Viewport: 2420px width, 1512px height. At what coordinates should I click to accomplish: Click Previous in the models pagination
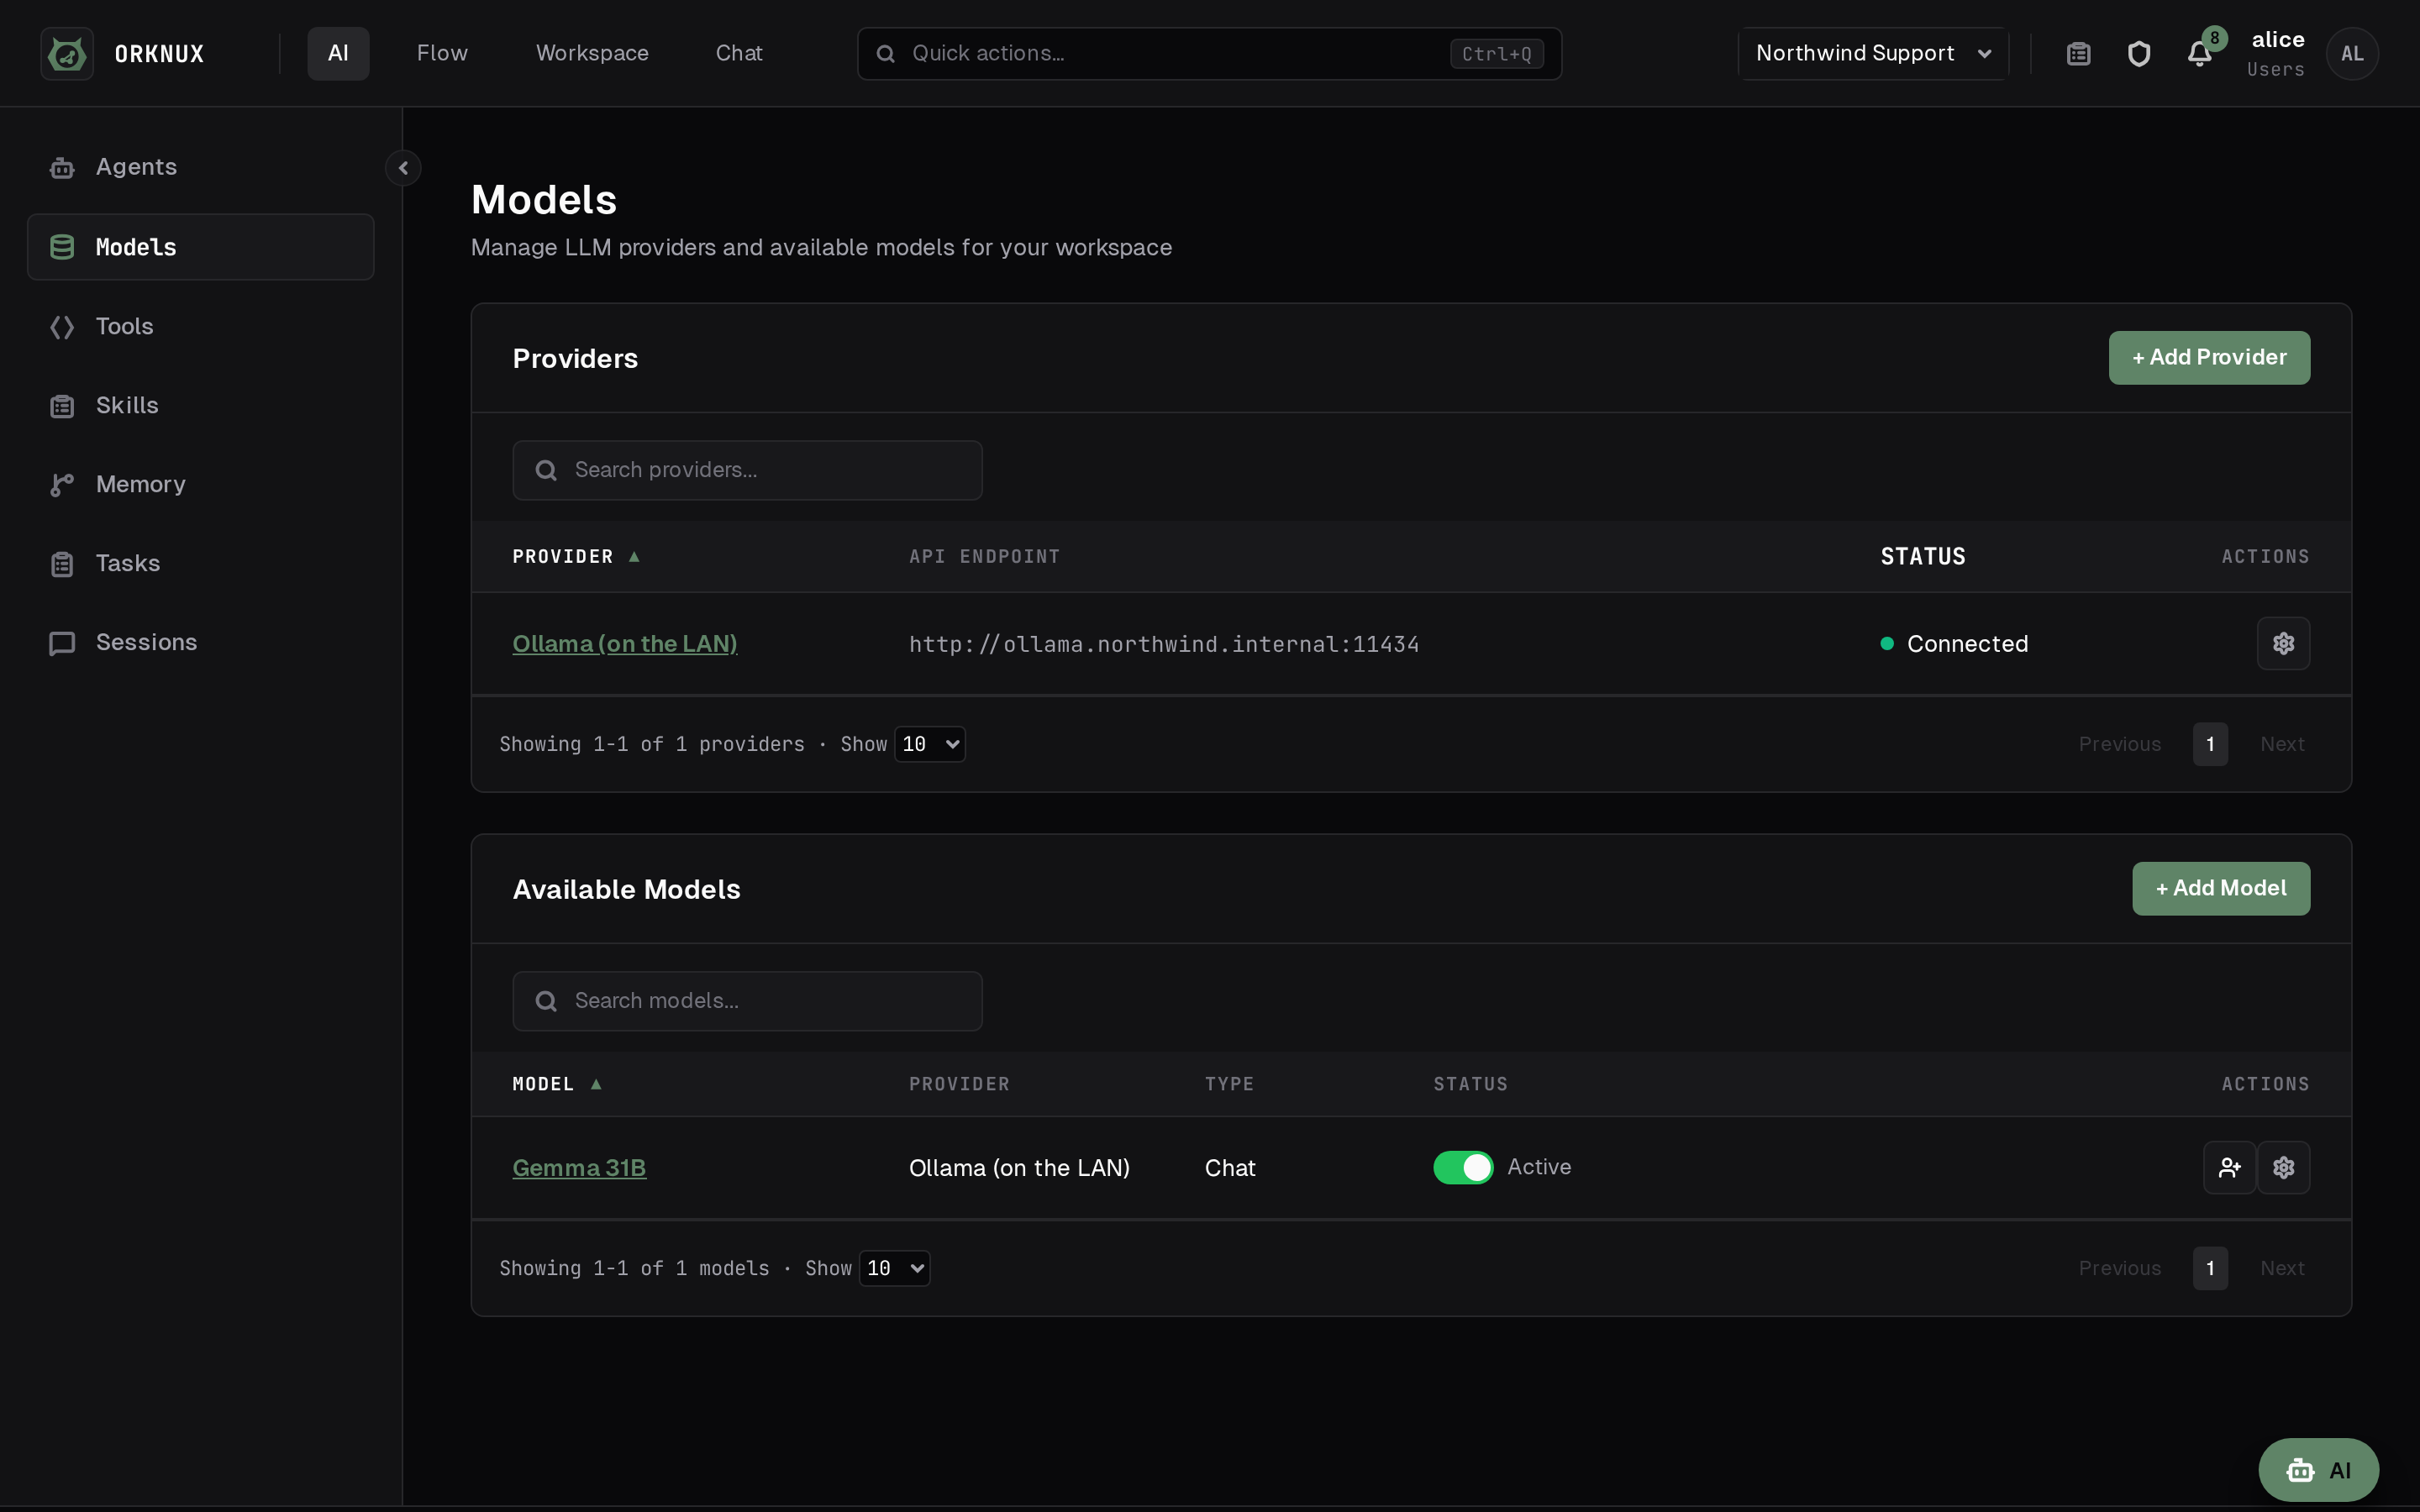tap(2119, 1268)
